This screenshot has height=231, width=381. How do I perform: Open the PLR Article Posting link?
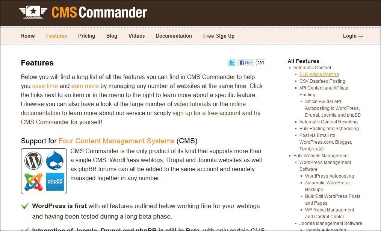[x=319, y=74]
